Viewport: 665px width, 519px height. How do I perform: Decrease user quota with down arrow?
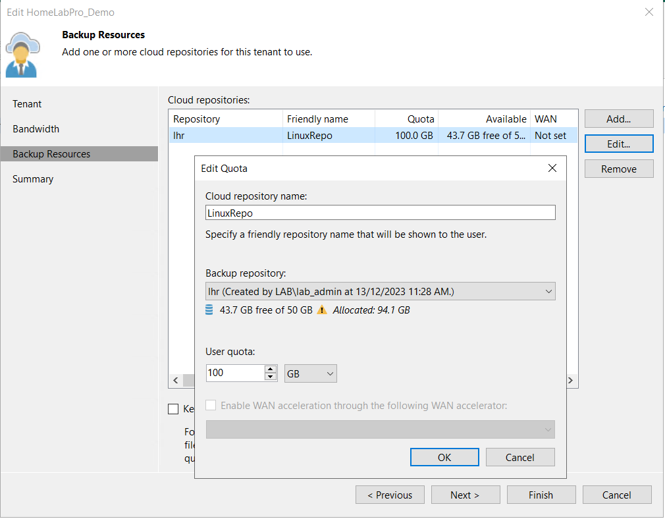(x=271, y=377)
